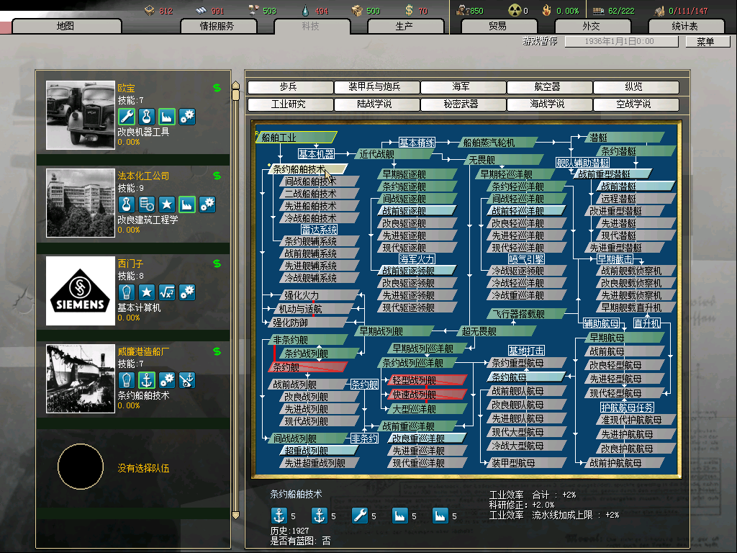Viewport: 737px width, 553px height.
Task: Switch to the 外交 tab
Action: point(591,26)
